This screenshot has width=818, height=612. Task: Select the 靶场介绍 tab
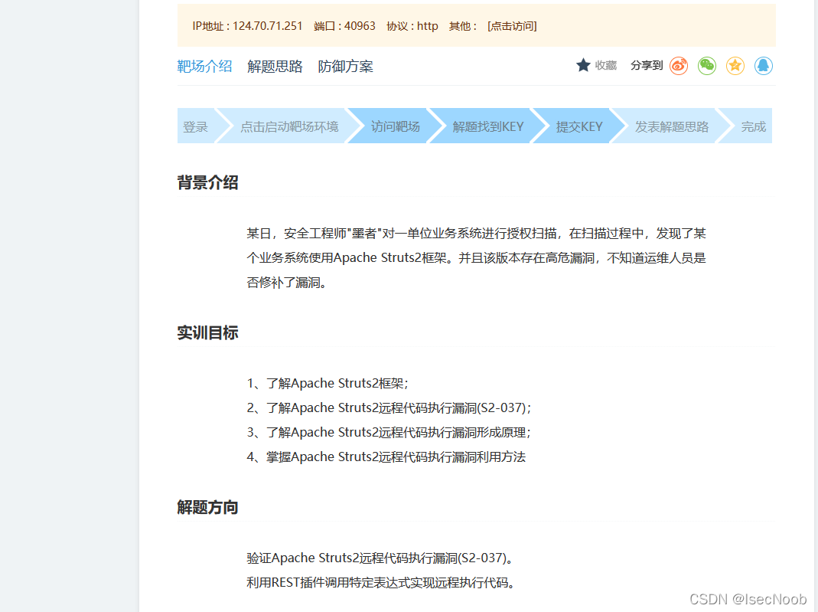[x=204, y=67]
